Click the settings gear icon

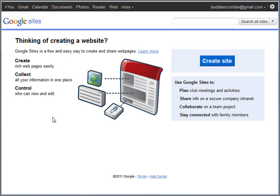[x=272, y=7]
